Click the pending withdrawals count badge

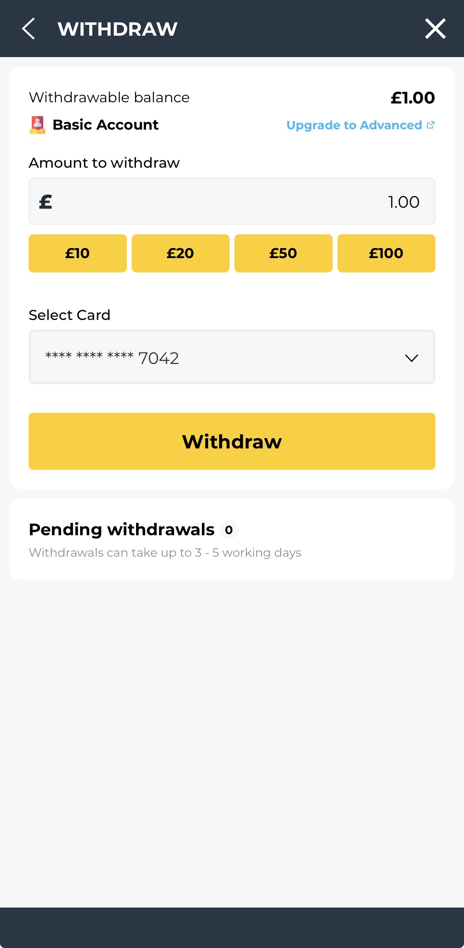point(229,530)
